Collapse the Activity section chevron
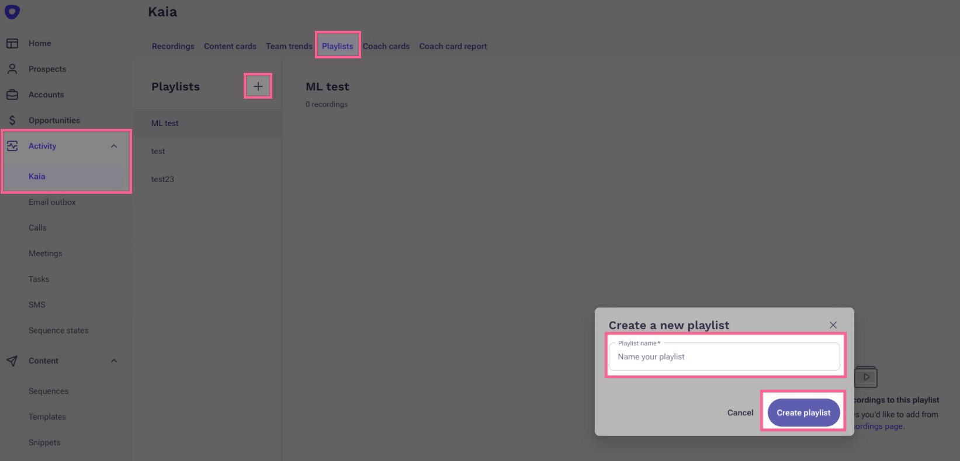Viewport: 960px width, 461px height. click(x=114, y=146)
